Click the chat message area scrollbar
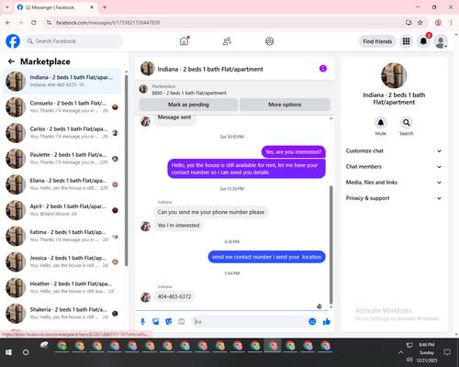 click(330, 245)
